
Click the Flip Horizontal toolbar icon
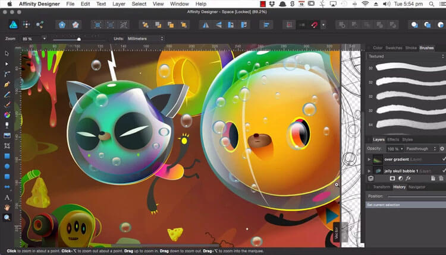click(205, 25)
